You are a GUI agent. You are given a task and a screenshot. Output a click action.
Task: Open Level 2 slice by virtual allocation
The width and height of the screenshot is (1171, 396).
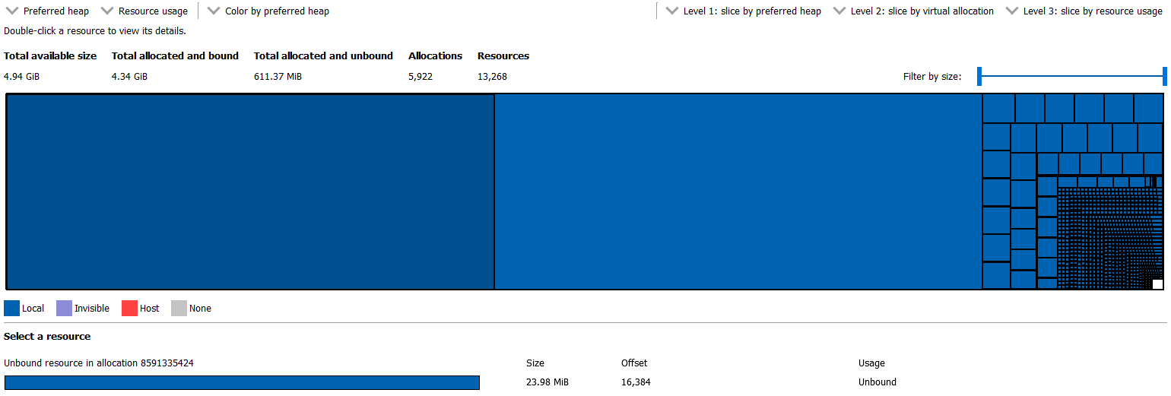(913, 11)
